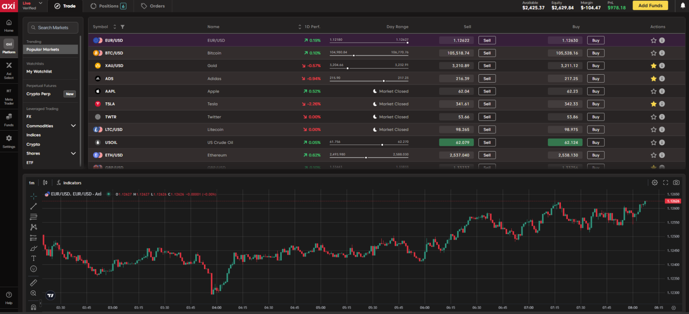Screen dimensions: 689x314
Task: Open the symbol filter funnel icon
Action: [x=122, y=27]
